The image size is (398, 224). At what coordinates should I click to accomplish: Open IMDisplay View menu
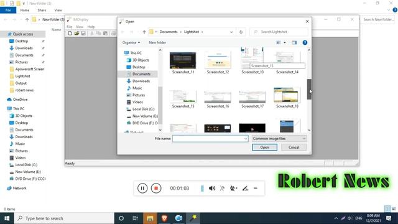[80, 27]
